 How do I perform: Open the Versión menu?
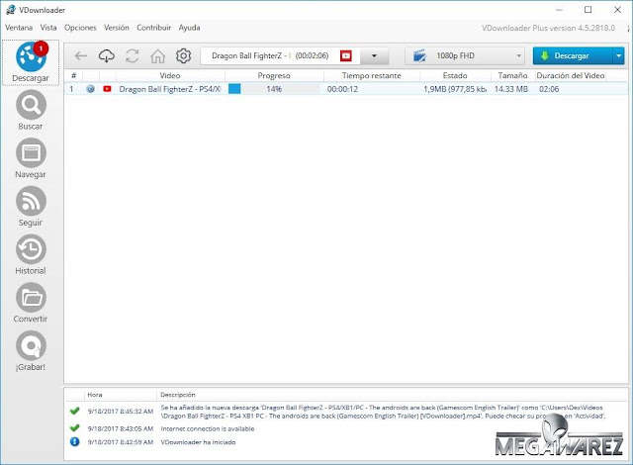(117, 28)
